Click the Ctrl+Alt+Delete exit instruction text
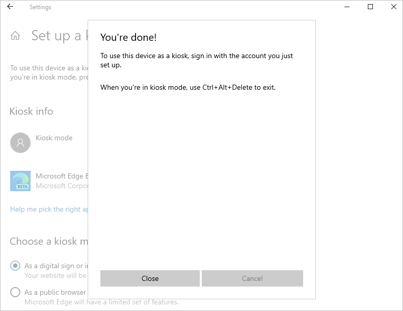 coord(187,87)
